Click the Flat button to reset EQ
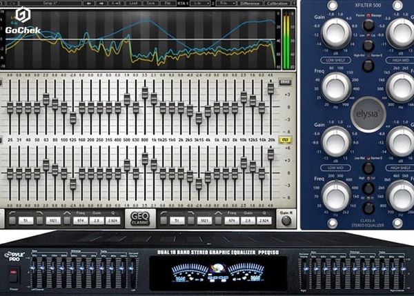This screenshot has width=414, height=296. (168, 3)
